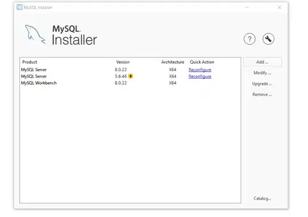308x217 pixels.
Task: Click the Add... button
Action: point(262,62)
